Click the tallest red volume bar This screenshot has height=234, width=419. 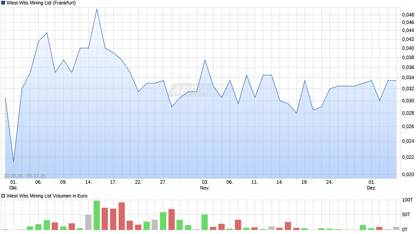(x=122, y=216)
